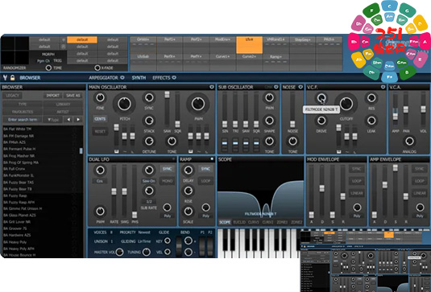Screen dimensions: 431x292
Task: Open the Type filter dropdown in browser
Action: [53, 120]
